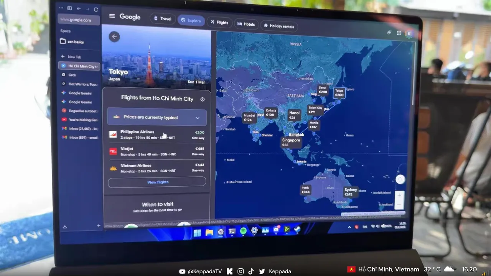
Task: Click the Taipei City €191 map marker
Action: [x=315, y=110]
